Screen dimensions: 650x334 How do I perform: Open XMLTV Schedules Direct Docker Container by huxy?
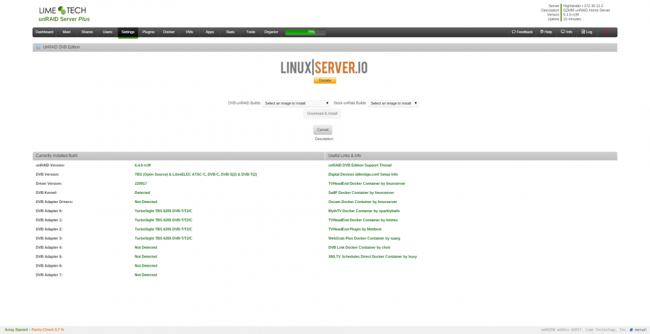click(372, 256)
